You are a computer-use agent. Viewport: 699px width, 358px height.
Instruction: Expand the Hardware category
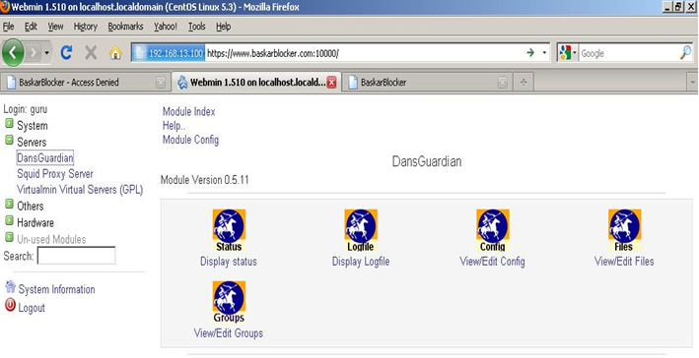click(9, 220)
